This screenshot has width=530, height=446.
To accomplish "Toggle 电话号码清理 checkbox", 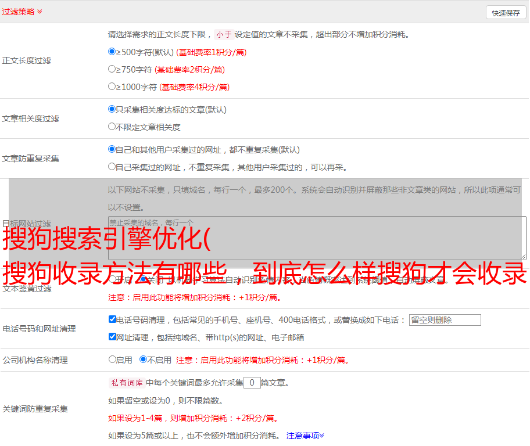I will pyautogui.click(x=113, y=319).
